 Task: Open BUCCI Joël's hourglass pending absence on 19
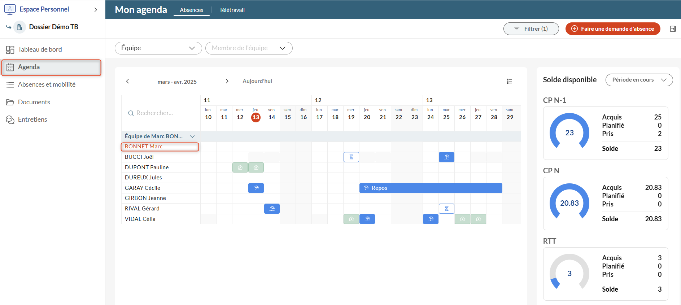351,157
